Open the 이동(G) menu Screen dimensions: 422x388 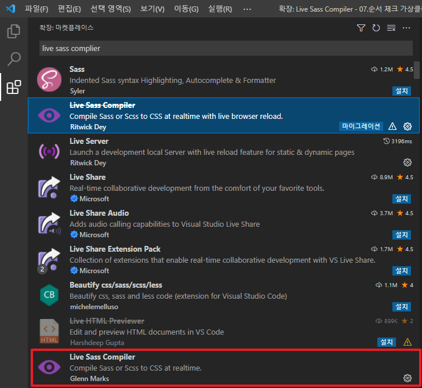[186, 9]
